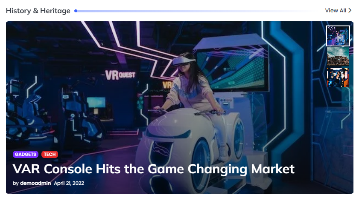The height and width of the screenshot is (201, 359).
Task: Click the featured VR rider hero image
Action: 179,108
